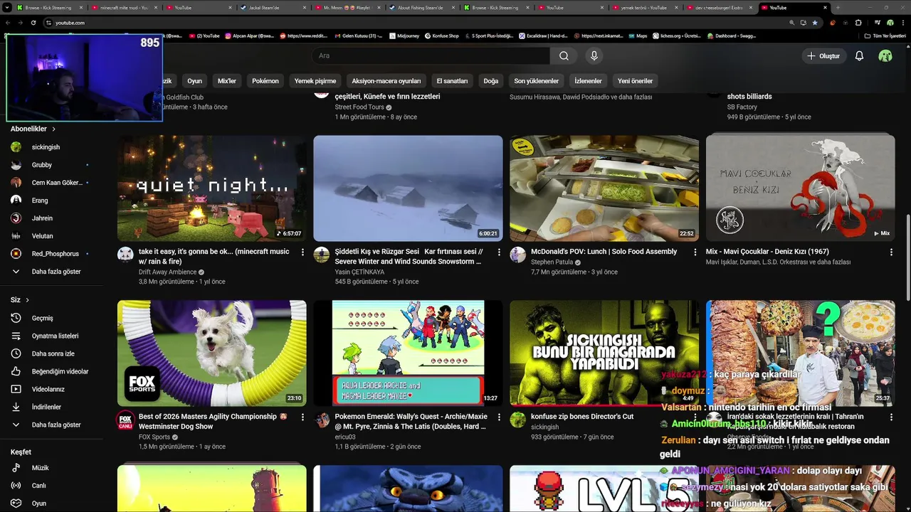Open Stephen Patula channel avatar
Image resolution: width=911 pixels, height=512 pixels.
pyautogui.click(x=518, y=255)
